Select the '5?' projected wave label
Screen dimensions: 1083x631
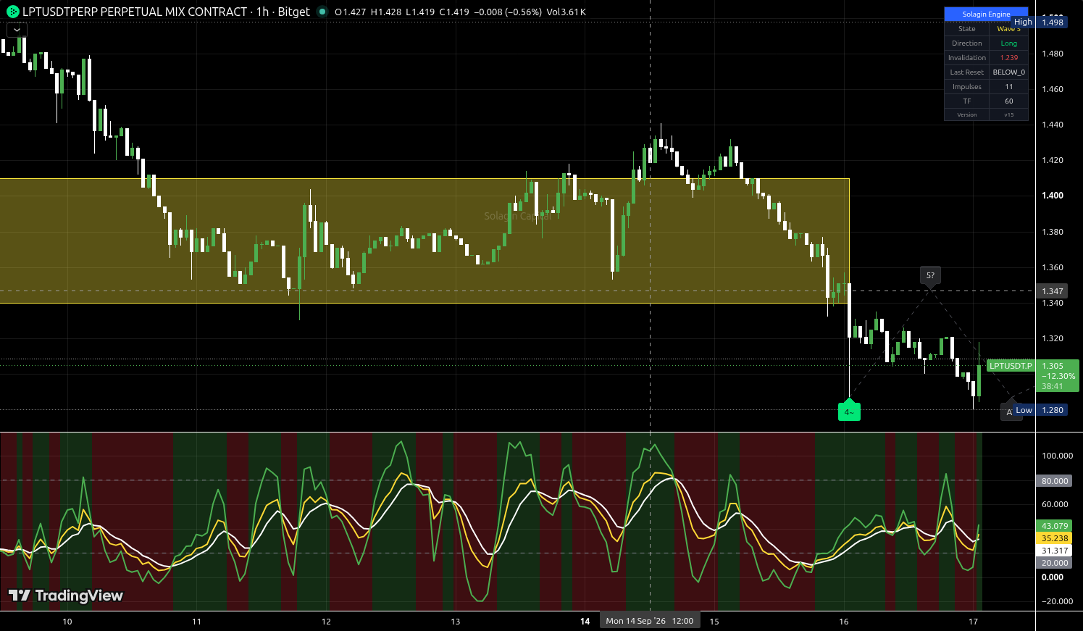(931, 275)
